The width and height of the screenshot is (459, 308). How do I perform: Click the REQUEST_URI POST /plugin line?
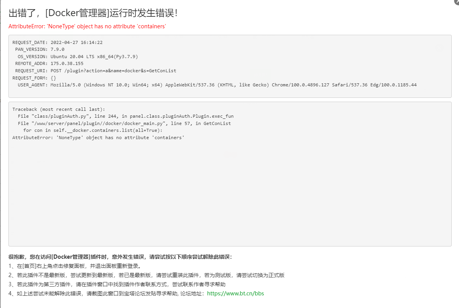point(96,71)
